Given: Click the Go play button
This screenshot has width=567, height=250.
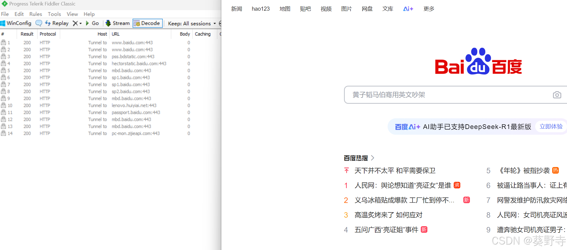Looking at the screenshot, I should click(92, 23).
